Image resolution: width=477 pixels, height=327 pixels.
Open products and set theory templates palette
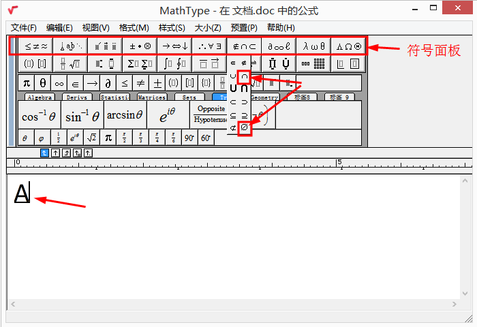pos(279,63)
